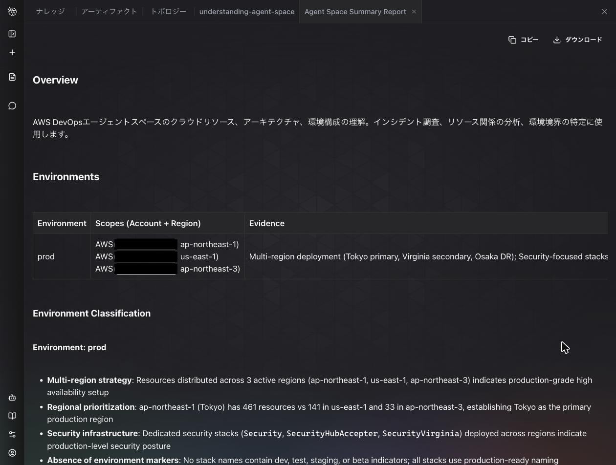Click the Security infrastructure bullet label
Viewport: 616px width, 465px height.
click(92, 433)
